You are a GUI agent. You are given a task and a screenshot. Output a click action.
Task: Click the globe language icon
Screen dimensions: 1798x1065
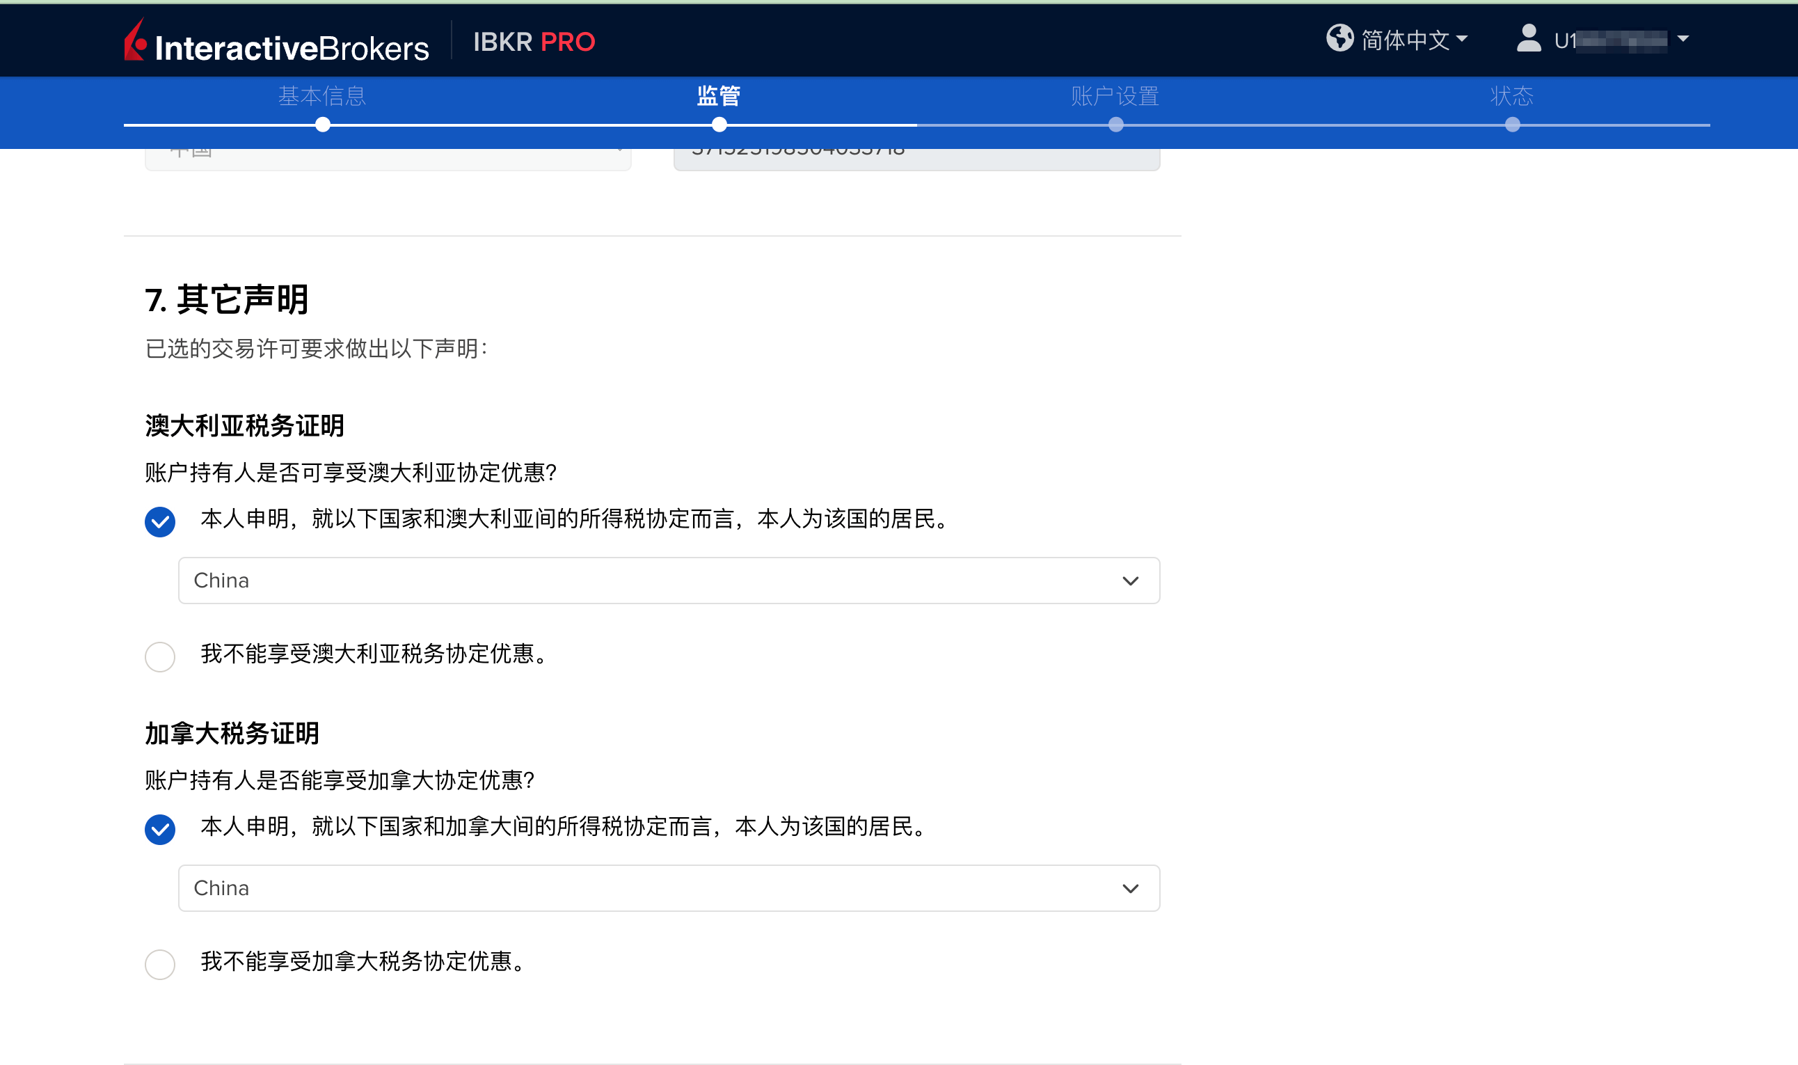pyautogui.click(x=1339, y=38)
